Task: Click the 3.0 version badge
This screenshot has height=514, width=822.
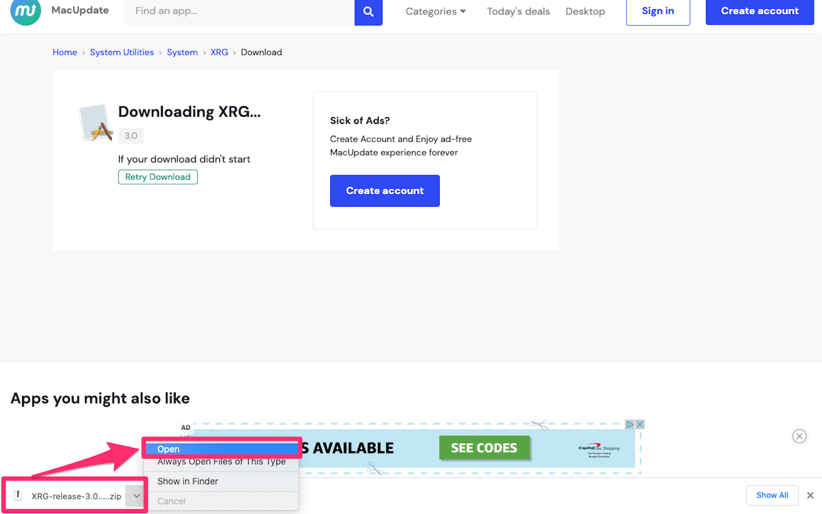Action: 131,136
